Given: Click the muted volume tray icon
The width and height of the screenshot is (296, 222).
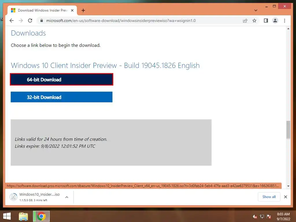Looking at the screenshot, I should 255,217.
